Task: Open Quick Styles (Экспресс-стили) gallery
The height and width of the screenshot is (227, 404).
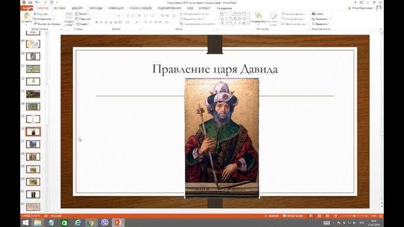Action: point(273,18)
